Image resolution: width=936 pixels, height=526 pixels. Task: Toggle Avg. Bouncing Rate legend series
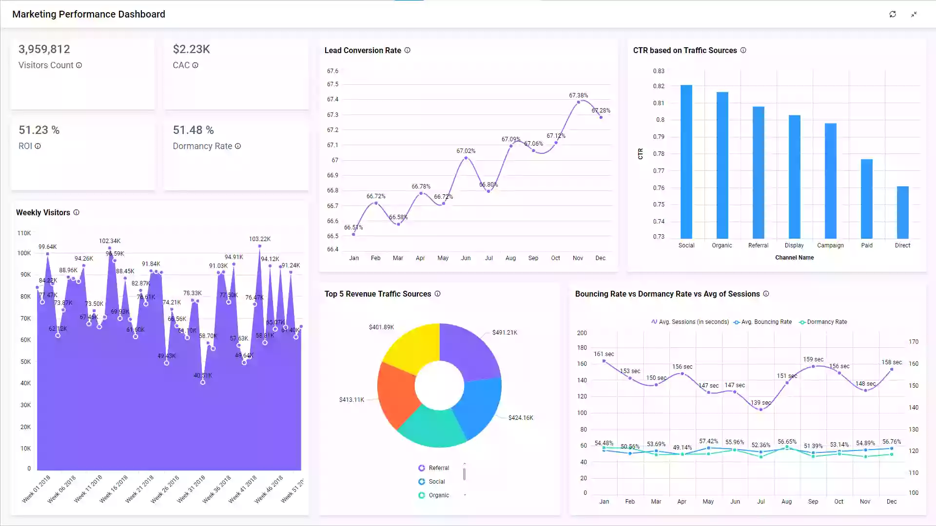click(762, 322)
